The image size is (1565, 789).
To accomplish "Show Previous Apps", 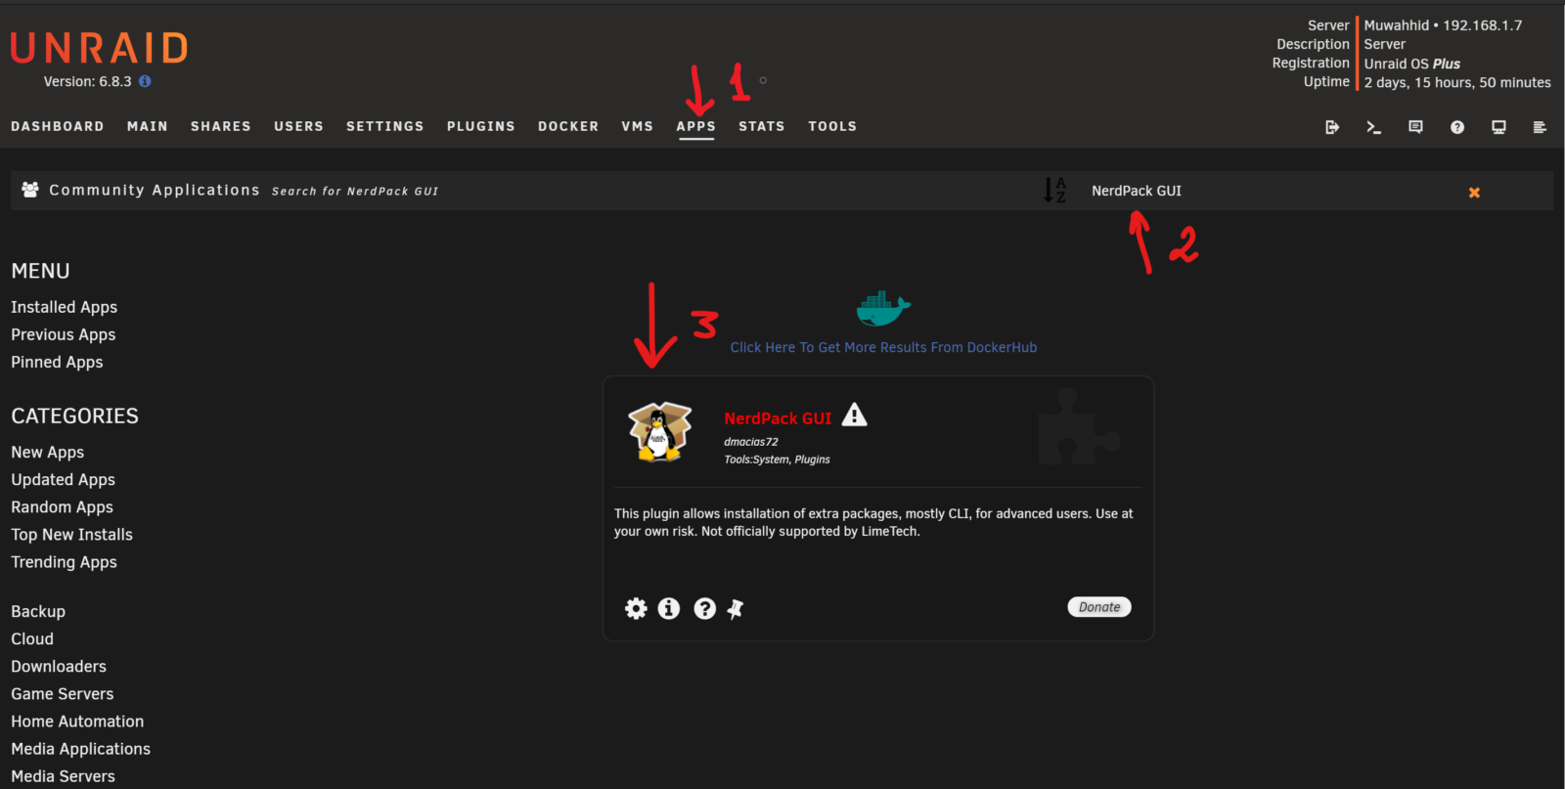I will point(64,334).
